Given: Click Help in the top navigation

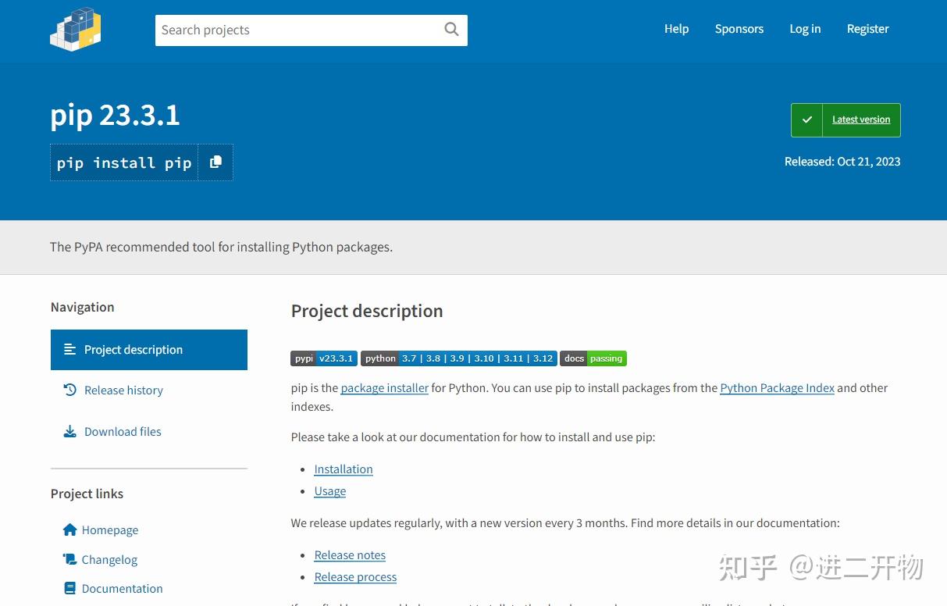Looking at the screenshot, I should (676, 29).
